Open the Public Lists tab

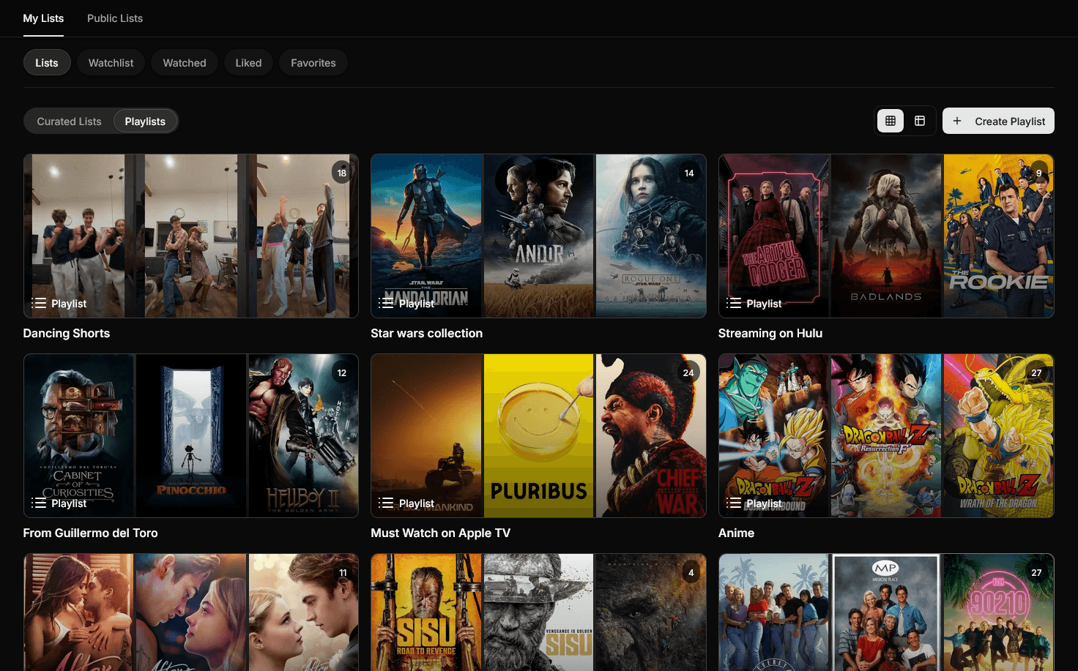(x=115, y=18)
